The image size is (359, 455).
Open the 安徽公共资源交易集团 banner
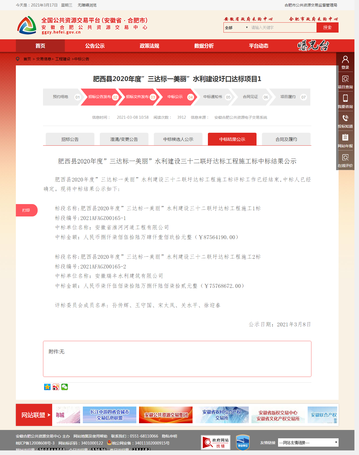coord(166,415)
